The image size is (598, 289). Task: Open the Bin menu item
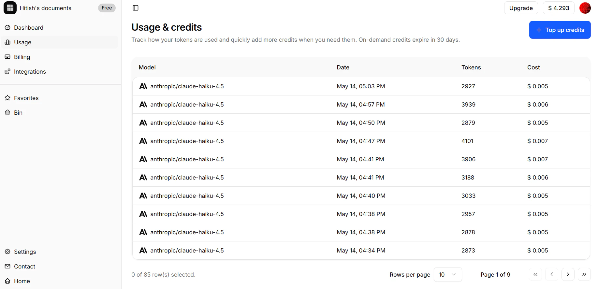click(59, 113)
